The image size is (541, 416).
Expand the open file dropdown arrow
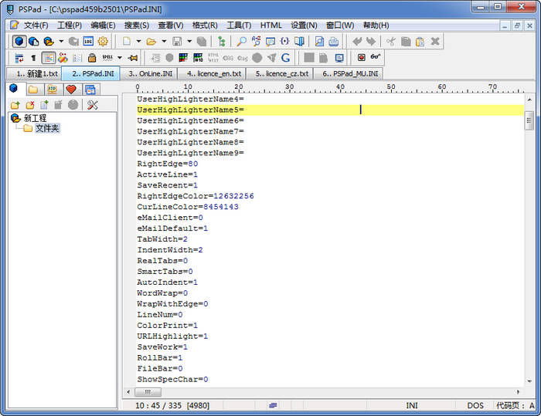[164, 42]
